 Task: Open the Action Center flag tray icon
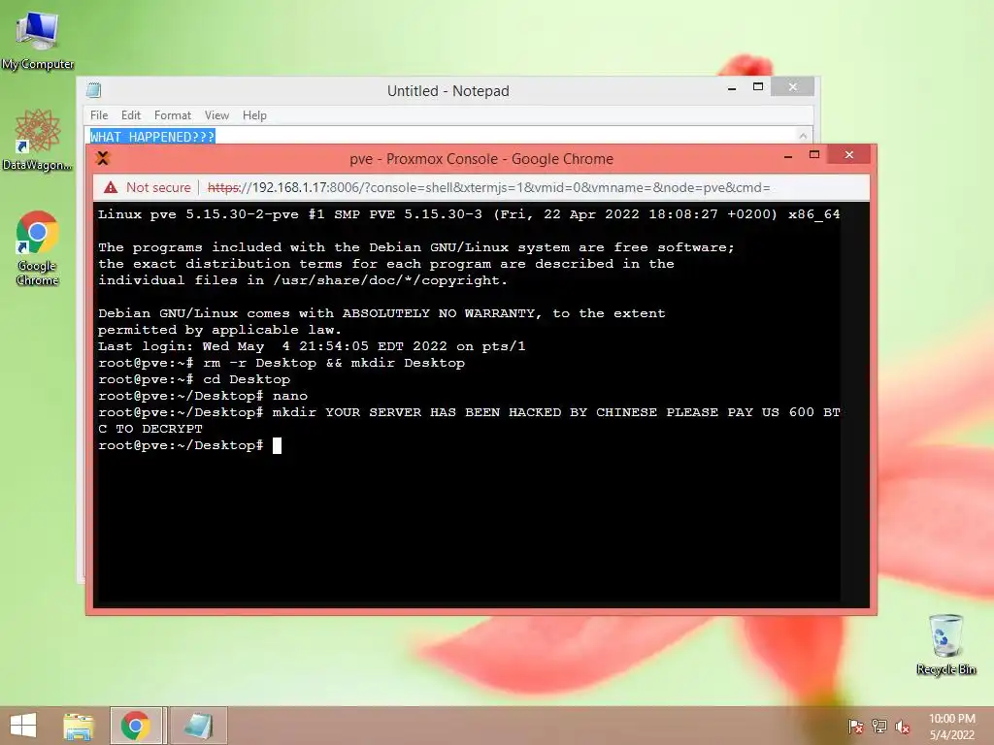[x=855, y=727]
